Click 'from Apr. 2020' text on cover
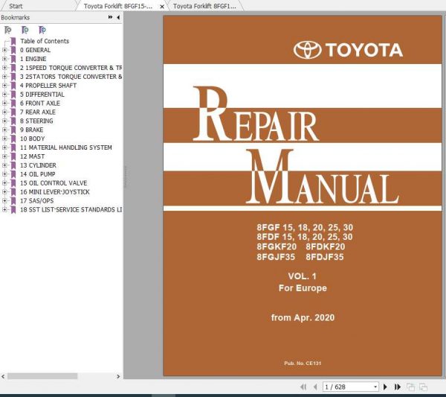The height and width of the screenshot is (397, 446). click(303, 317)
